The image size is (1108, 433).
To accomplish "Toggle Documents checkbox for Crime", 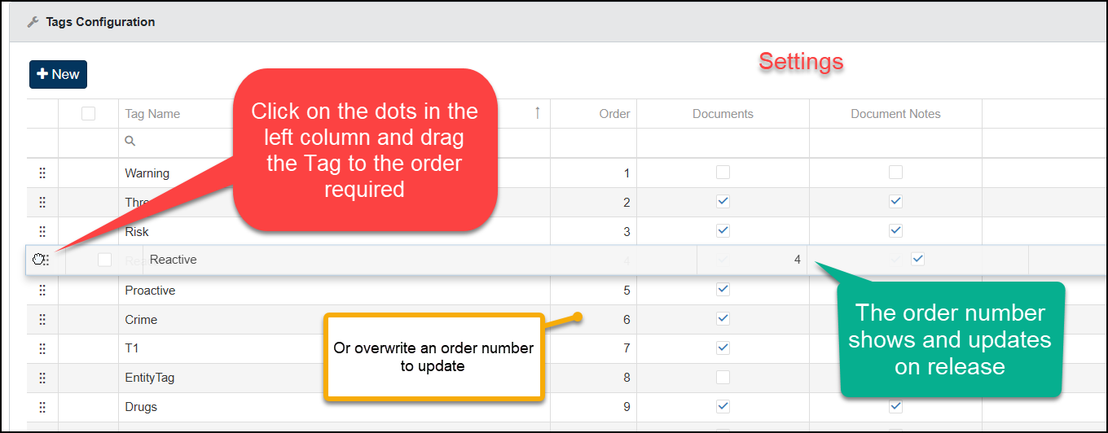I will tap(723, 319).
